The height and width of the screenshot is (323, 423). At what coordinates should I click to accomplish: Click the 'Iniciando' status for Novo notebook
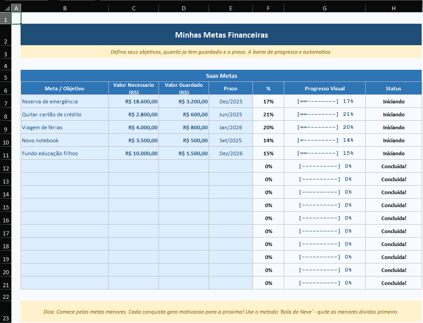pos(393,140)
